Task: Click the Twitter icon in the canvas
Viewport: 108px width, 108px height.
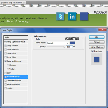Action: [61, 16]
